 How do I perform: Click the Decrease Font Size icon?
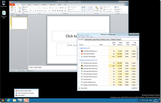[x=47, y=8]
